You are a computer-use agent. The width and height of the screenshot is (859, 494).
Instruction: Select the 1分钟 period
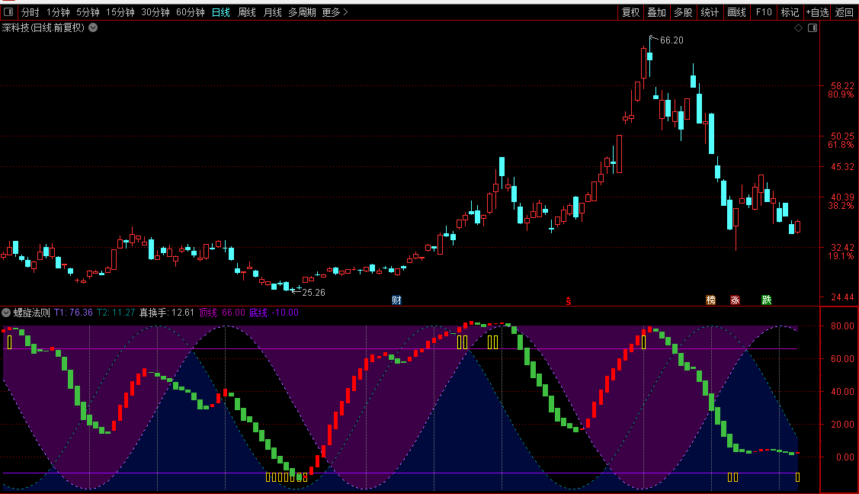58,12
